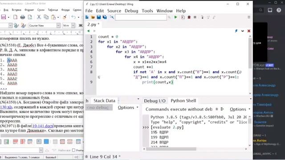Click the Undo arrow in Writer toolbar
This screenshot has height=160, width=285.
click(x=73, y=17)
